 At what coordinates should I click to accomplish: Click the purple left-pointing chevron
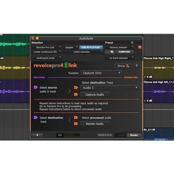(70, 120)
